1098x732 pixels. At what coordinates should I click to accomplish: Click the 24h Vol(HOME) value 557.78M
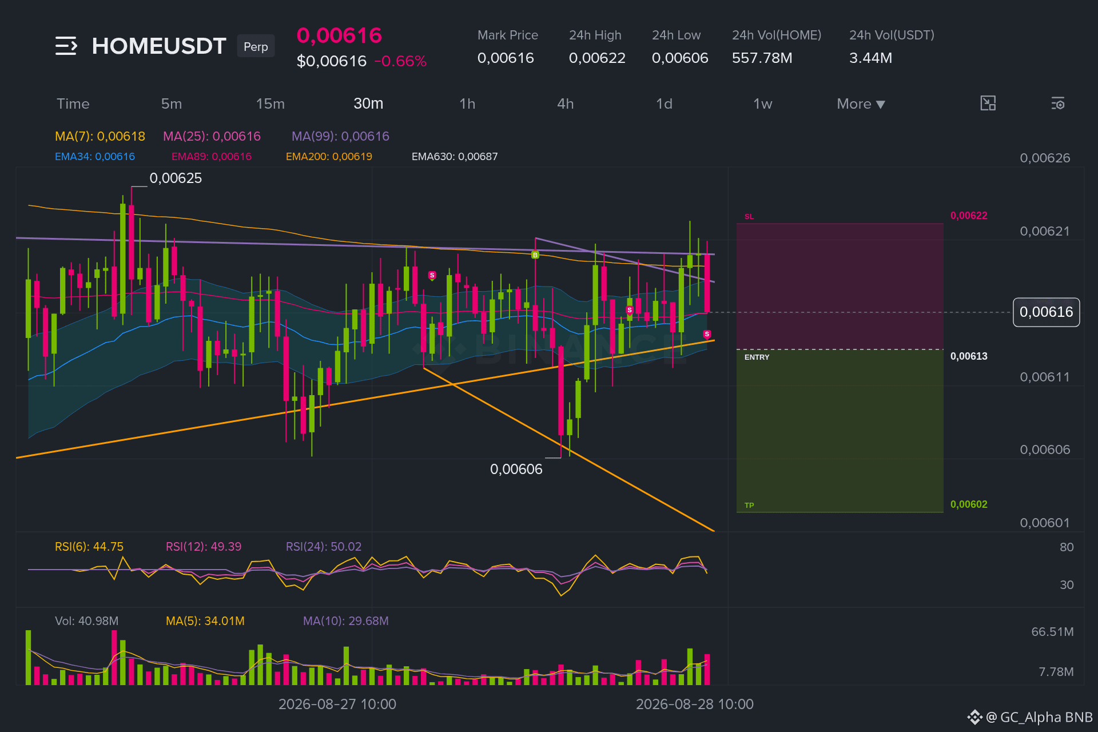click(x=762, y=58)
